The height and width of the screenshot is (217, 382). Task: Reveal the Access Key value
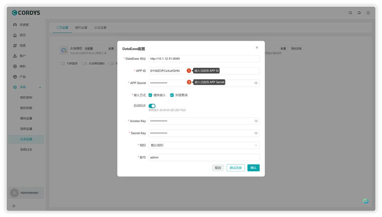click(256, 121)
